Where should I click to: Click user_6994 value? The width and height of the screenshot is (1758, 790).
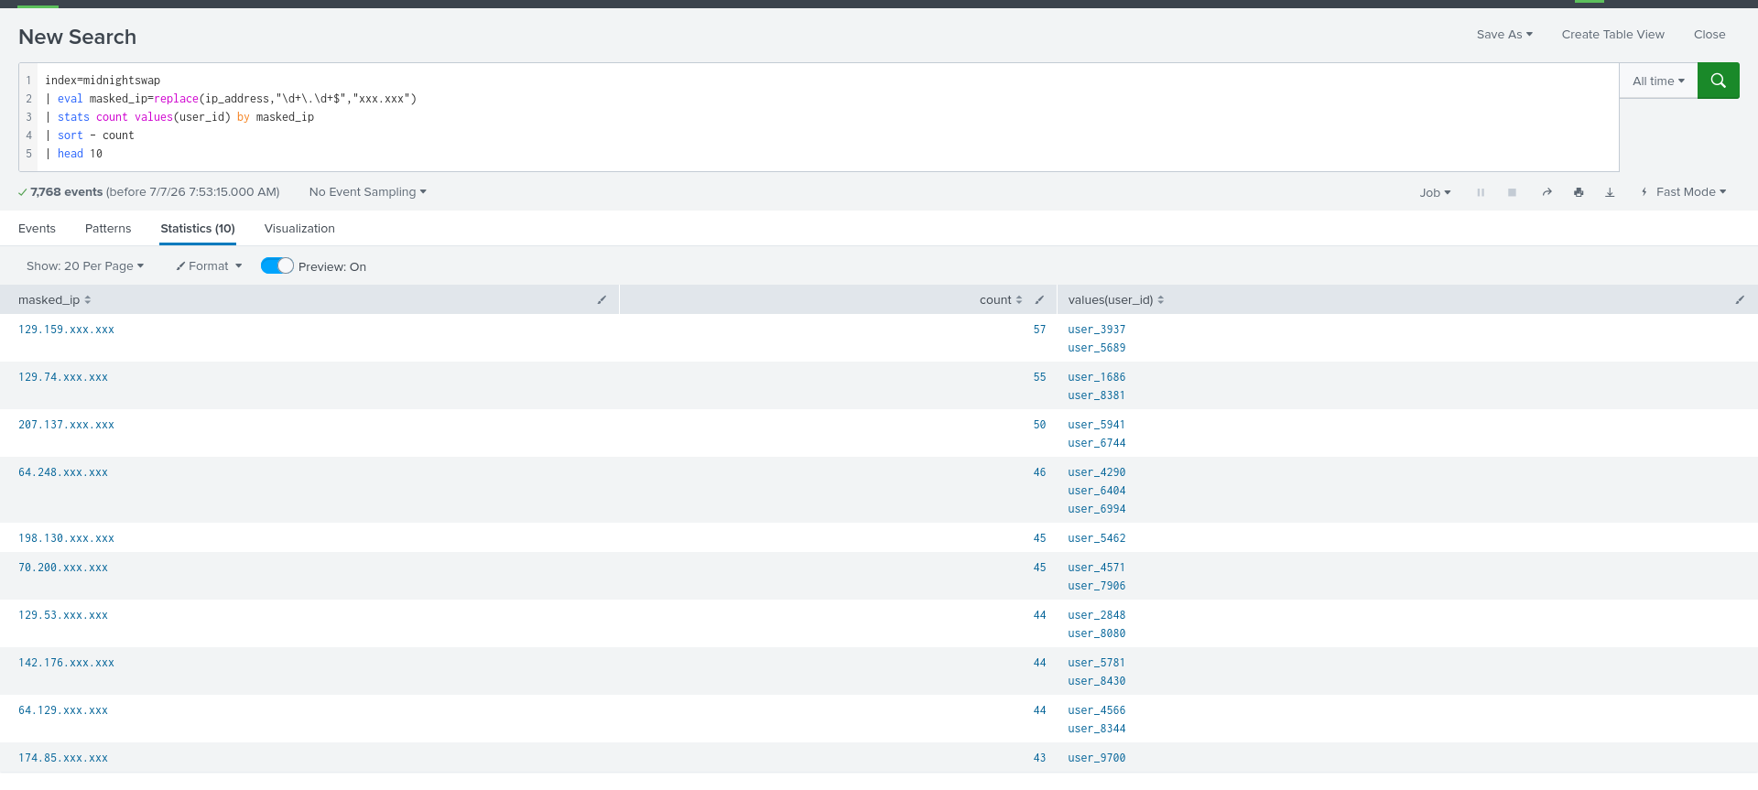click(x=1097, y=509)
